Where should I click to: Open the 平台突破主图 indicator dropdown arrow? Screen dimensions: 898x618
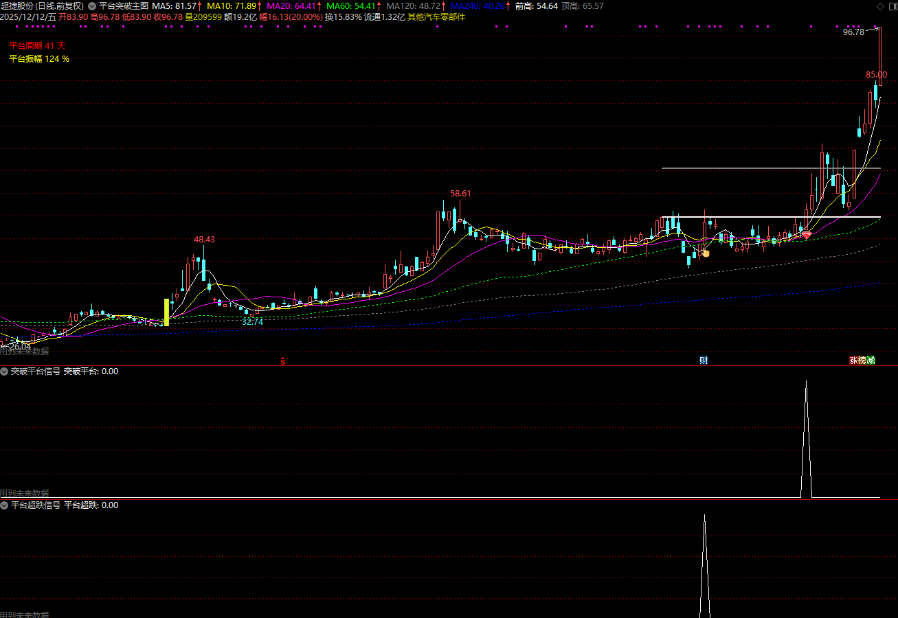point(92,5)
